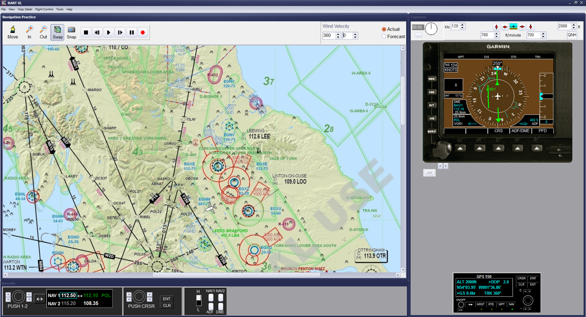Image resolution: width=586 pixels, height=317 pixels.
Task: Click the NAV 1 standby frequency 112.50 field
Action: 68,296
